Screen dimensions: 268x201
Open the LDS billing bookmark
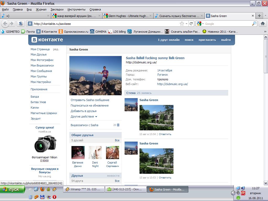(117, 32)
